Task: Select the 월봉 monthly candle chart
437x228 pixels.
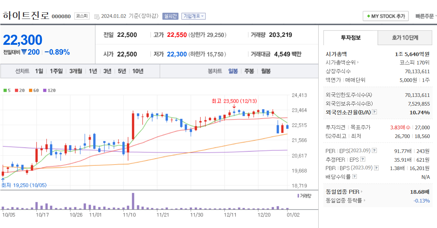Action: (265, 71)
